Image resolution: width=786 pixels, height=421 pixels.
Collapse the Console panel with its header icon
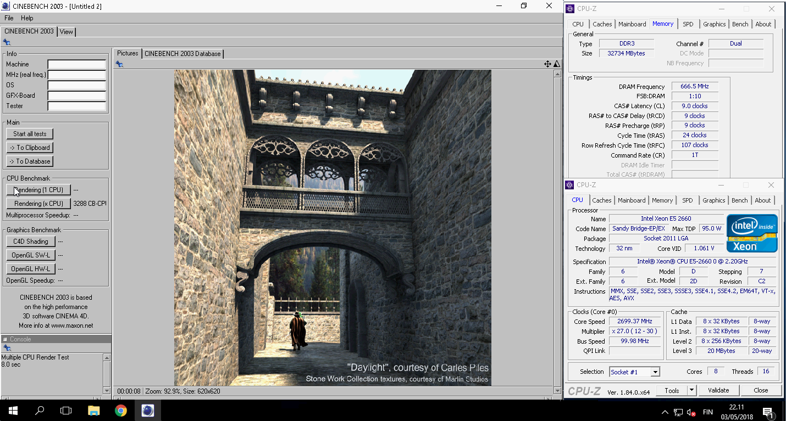click(5, 339)
